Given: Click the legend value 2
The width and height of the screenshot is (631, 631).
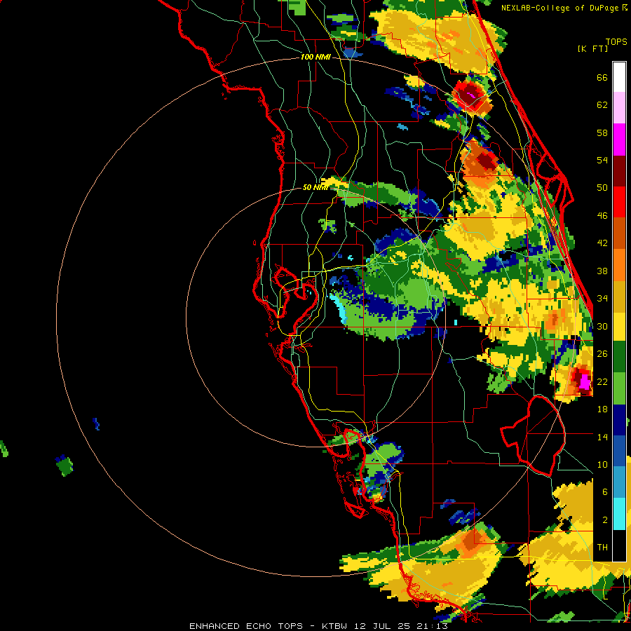Looking at the screenshot, I should click(605, 520).
